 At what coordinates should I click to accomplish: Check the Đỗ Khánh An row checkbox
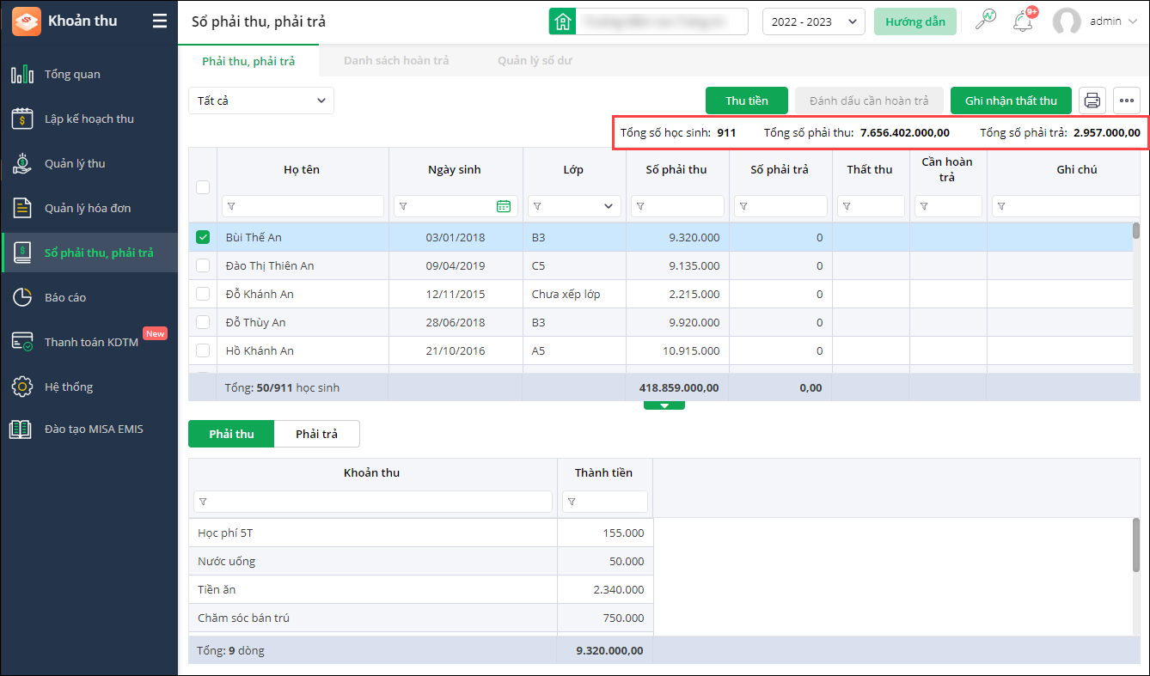(203, 294)
